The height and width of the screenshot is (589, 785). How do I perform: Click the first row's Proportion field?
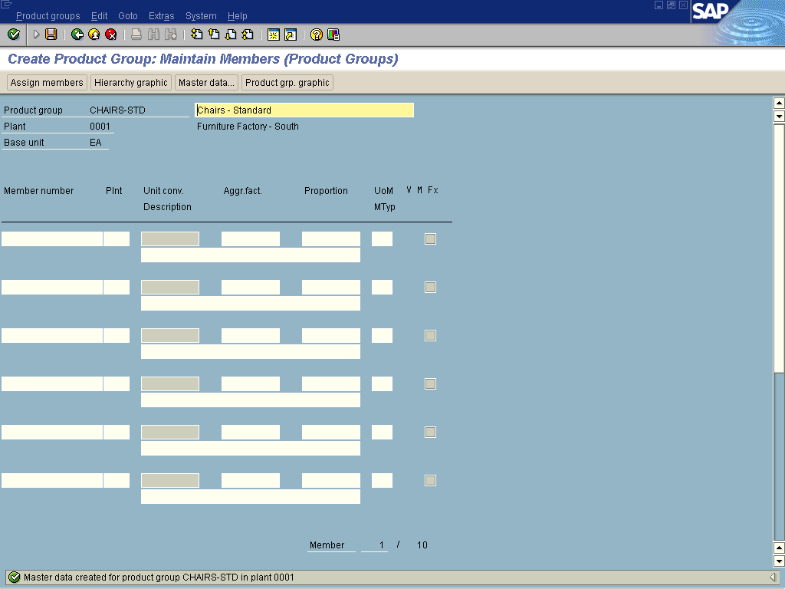point(331,239)
